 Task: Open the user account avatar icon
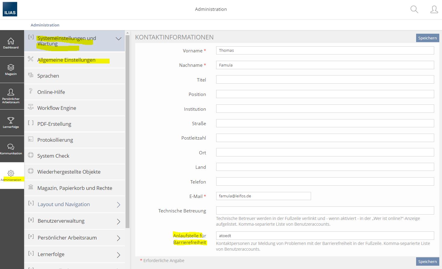pos(434,10)
